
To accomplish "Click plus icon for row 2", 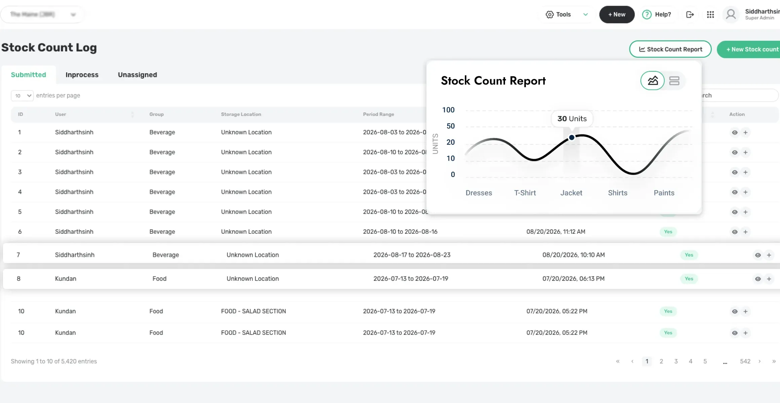I will point(745,152).
